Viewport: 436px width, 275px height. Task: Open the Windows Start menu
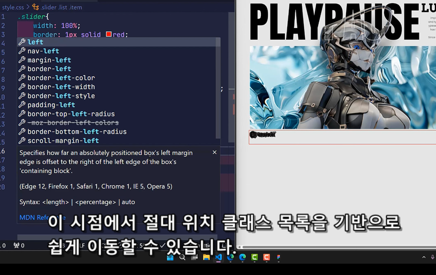pyautogui.click(x=170, y=258)
